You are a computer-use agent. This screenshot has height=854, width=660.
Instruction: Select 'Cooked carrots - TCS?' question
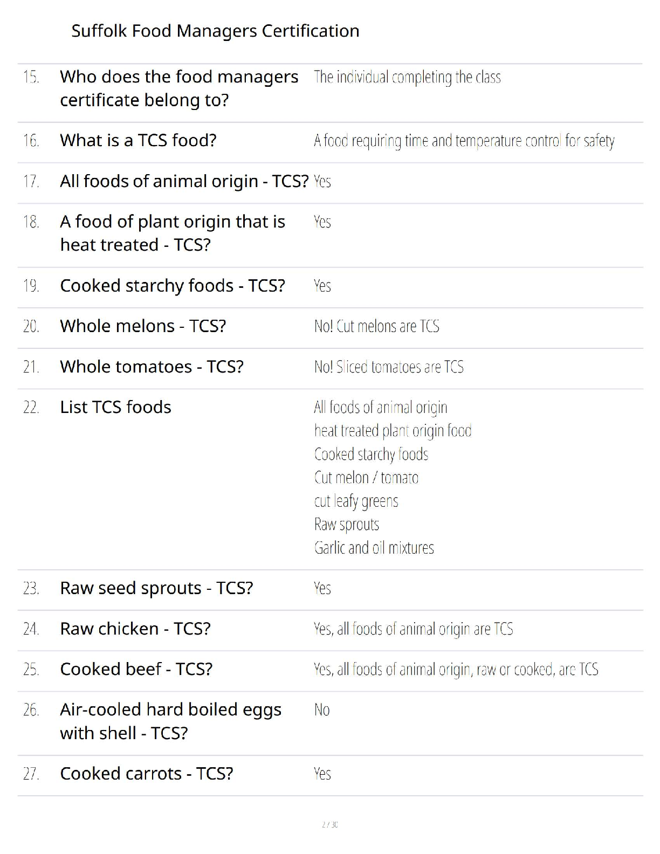(147, 774)
